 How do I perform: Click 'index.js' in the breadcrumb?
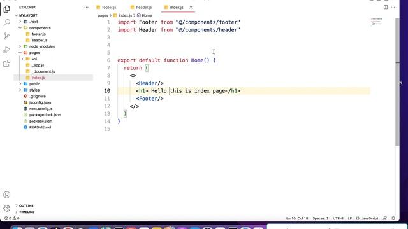(x=125, y=15)
